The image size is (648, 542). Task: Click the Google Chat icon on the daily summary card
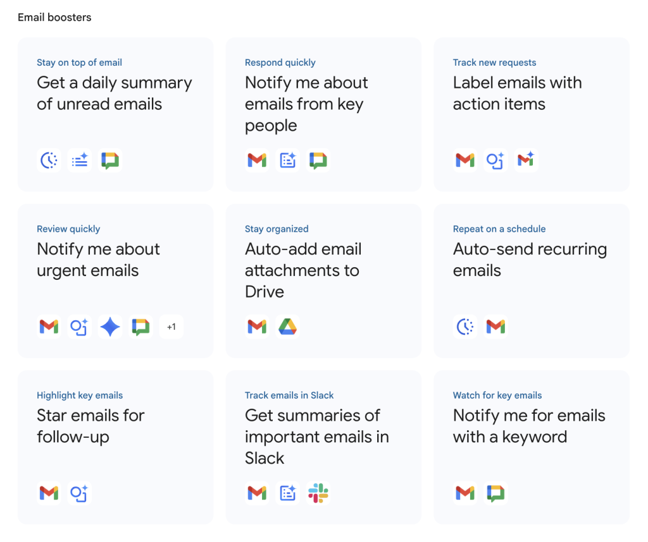point(110,160)
